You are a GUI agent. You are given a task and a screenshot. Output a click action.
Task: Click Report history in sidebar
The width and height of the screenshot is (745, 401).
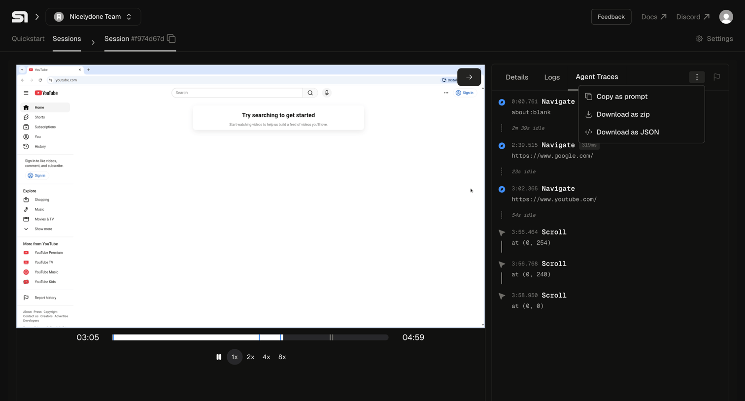[x=45, y=298]
